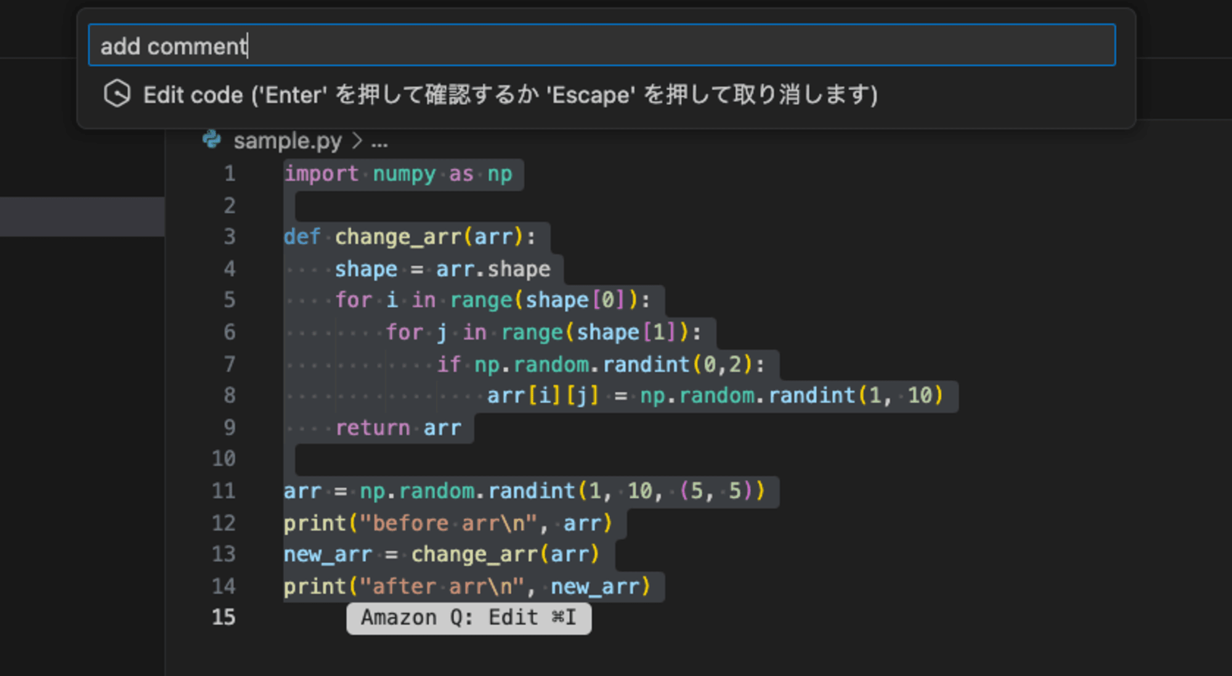Select the 'Edit code' suggestion row
The height and width of the screenshot is (676, 1232).
pos(606,95)
